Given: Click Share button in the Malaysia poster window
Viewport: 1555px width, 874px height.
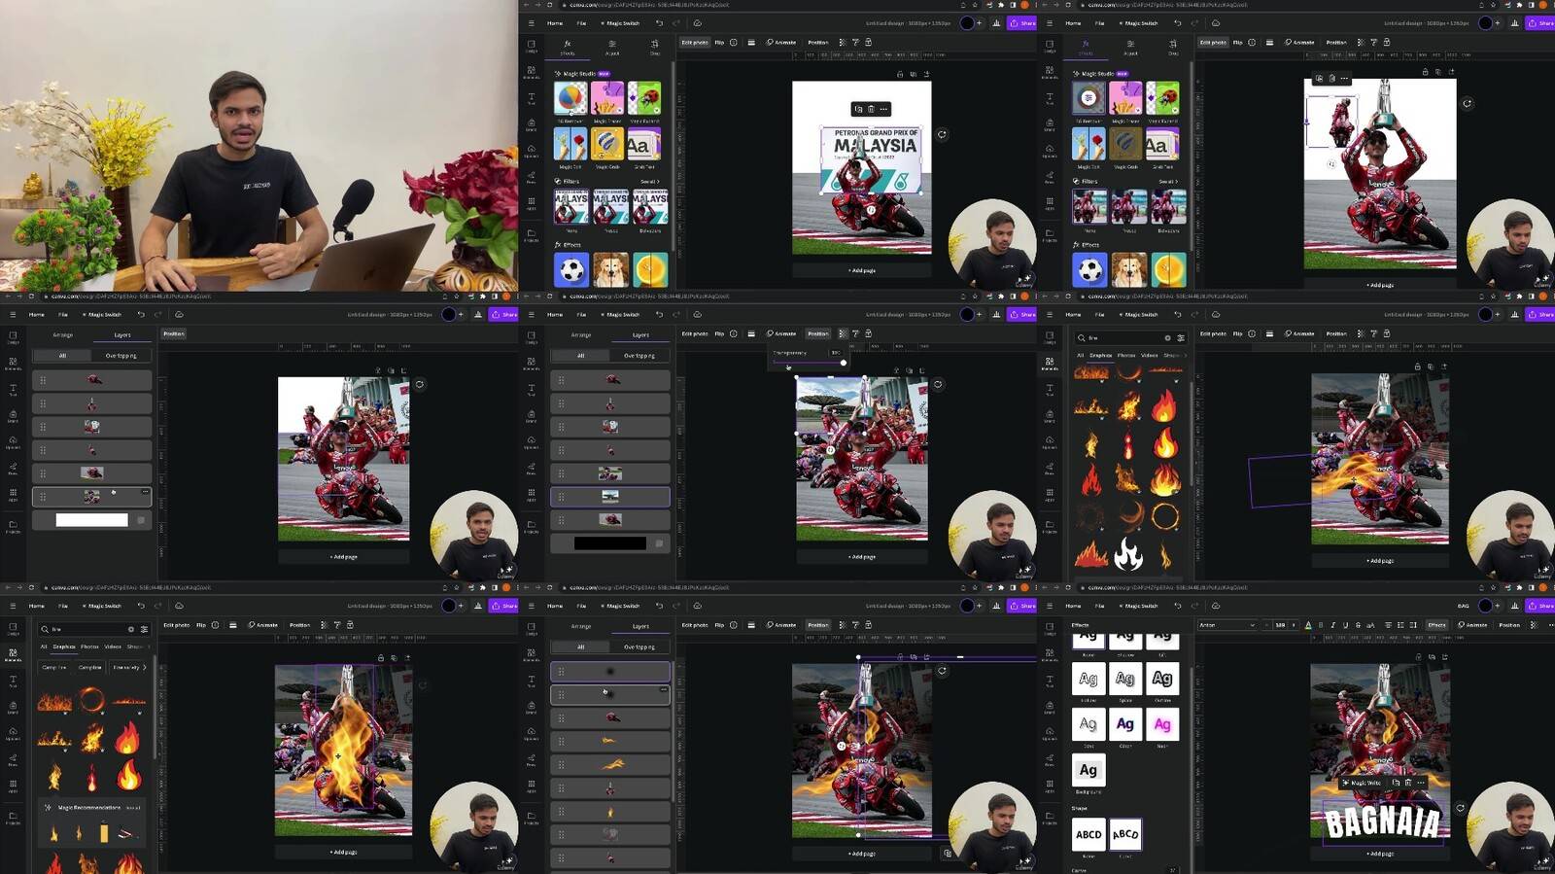Looking at the screenshot, I should click(1022, 23).
